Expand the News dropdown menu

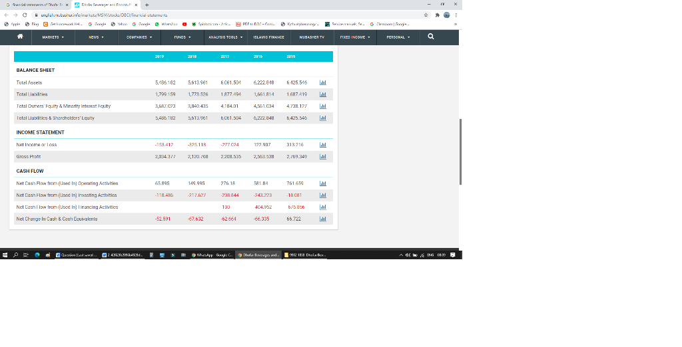pos(96,37)
